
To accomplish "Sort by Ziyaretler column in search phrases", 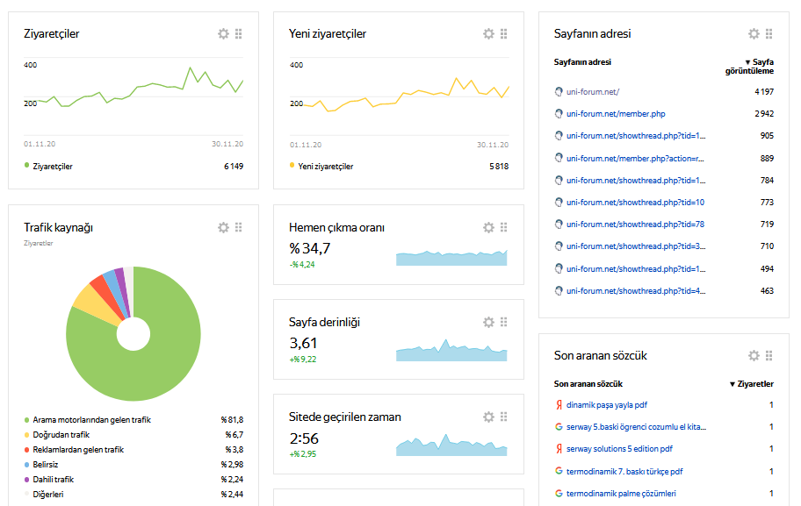I will coord(752,384).
